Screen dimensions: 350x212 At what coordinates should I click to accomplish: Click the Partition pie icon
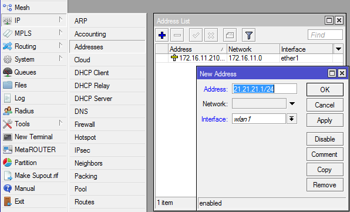coord(8,163)
